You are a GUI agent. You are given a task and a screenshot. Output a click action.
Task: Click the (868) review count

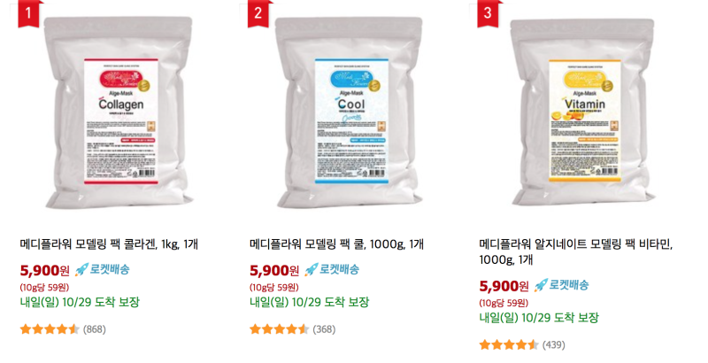[95, 329]
